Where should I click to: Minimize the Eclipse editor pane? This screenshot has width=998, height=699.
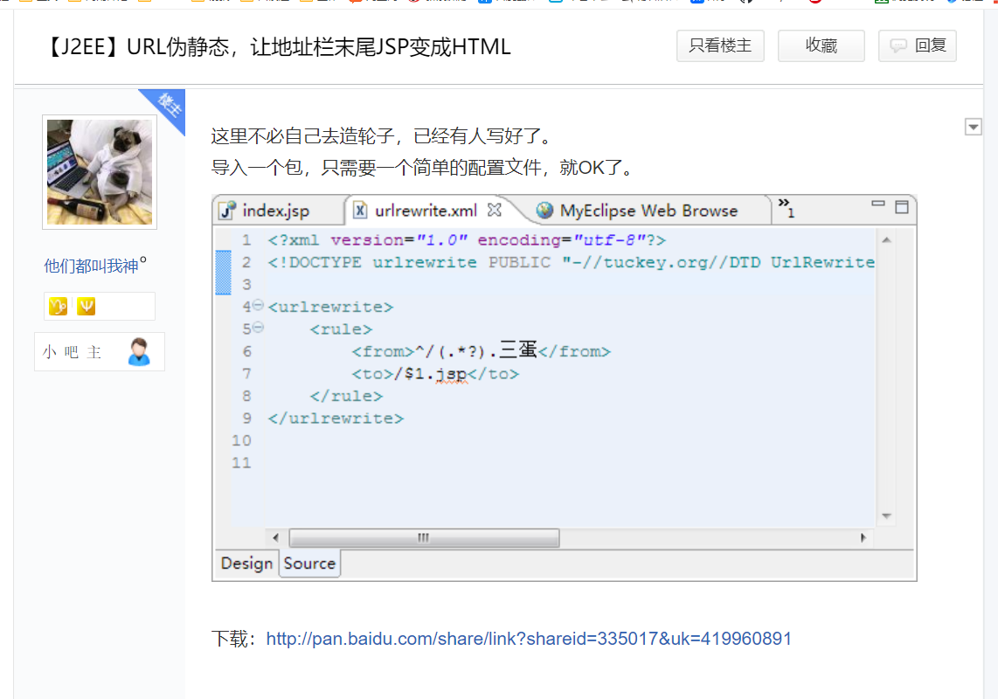point(879,205)
